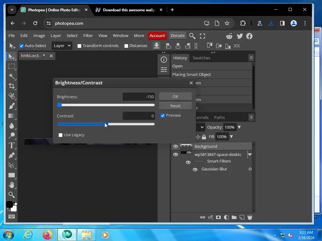Open the on-screen keyboard icon
322x241 pixels.
pos(12,217)
